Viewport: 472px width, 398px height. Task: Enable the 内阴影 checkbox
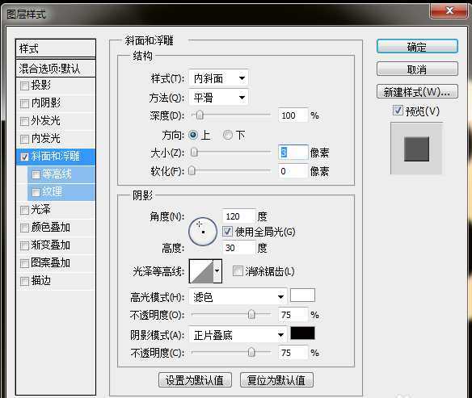24,103
